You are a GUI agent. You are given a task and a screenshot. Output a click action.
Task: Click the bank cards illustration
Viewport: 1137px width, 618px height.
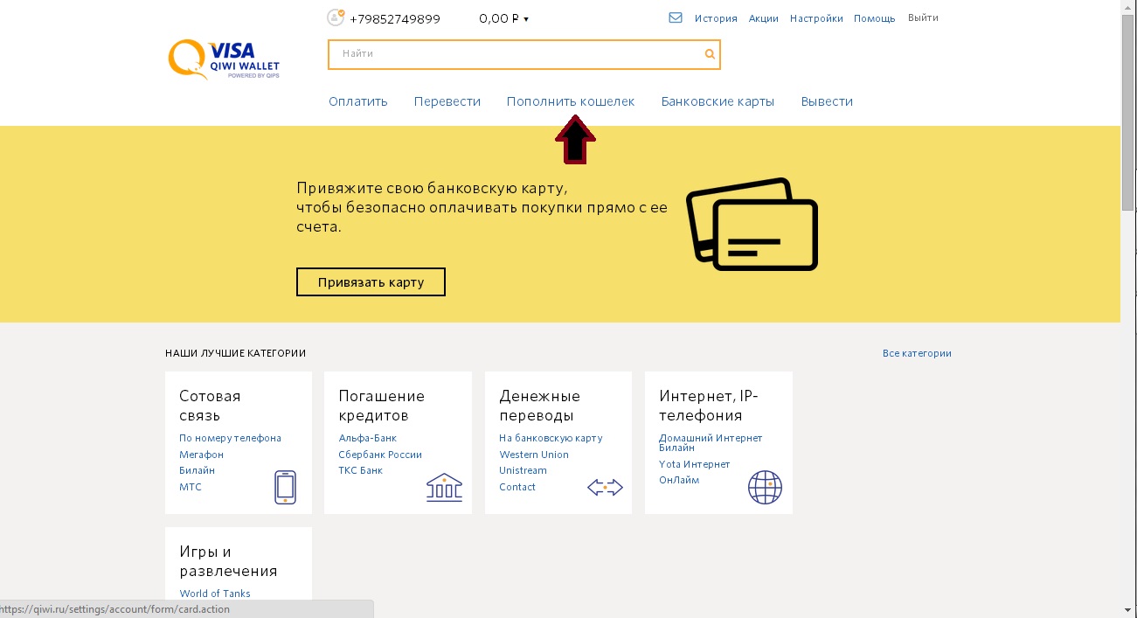tap(752, 224)
